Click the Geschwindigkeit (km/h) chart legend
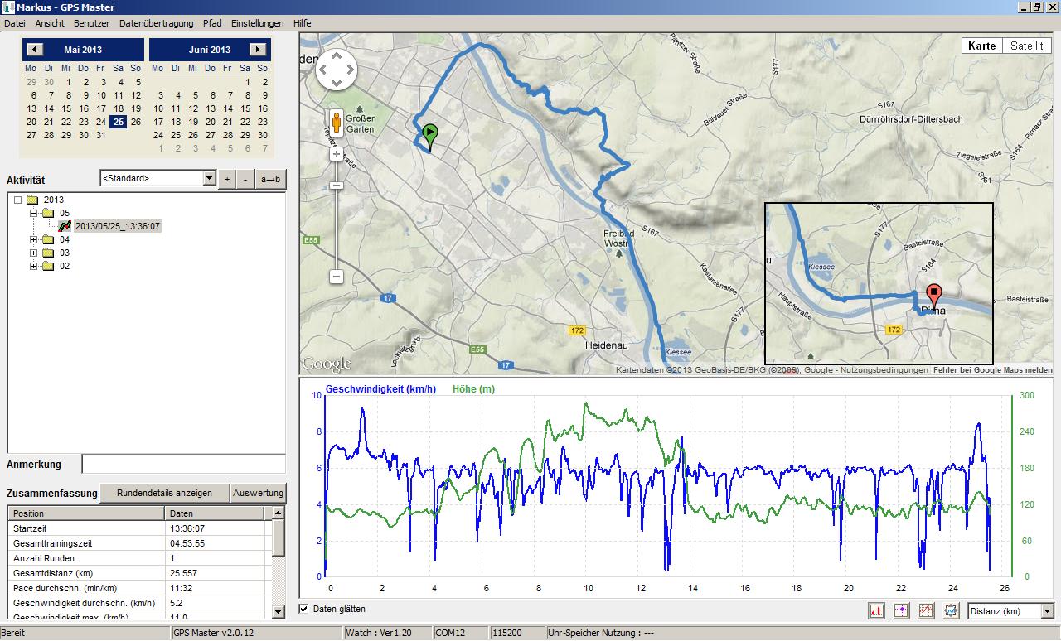The height and width of the screenshot is (641, 1061). click(x=381, y=389)
